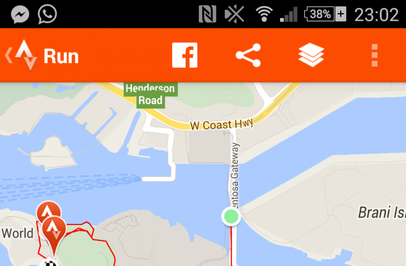Open Facebook Messenger notification in status bar
Screen dimensions: 406x266
(x=20, y=14)
